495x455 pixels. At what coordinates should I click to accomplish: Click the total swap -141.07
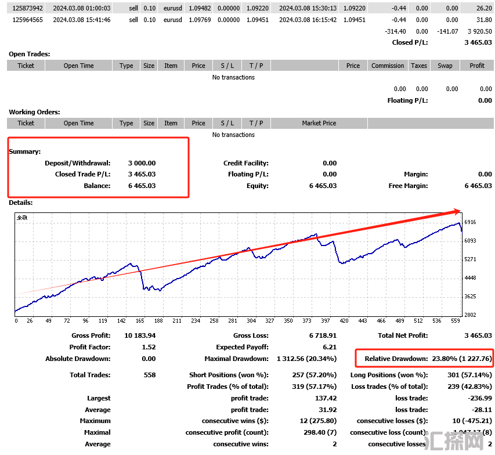tap(447, 31)
